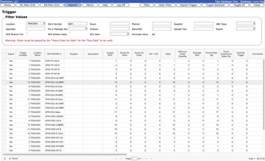Click the Trigger Quantity column header

tap(23, 54)
